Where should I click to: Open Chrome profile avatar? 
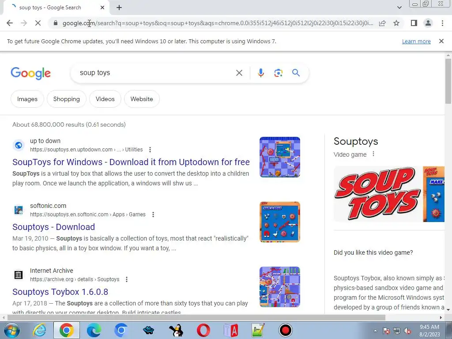(428, 23)
